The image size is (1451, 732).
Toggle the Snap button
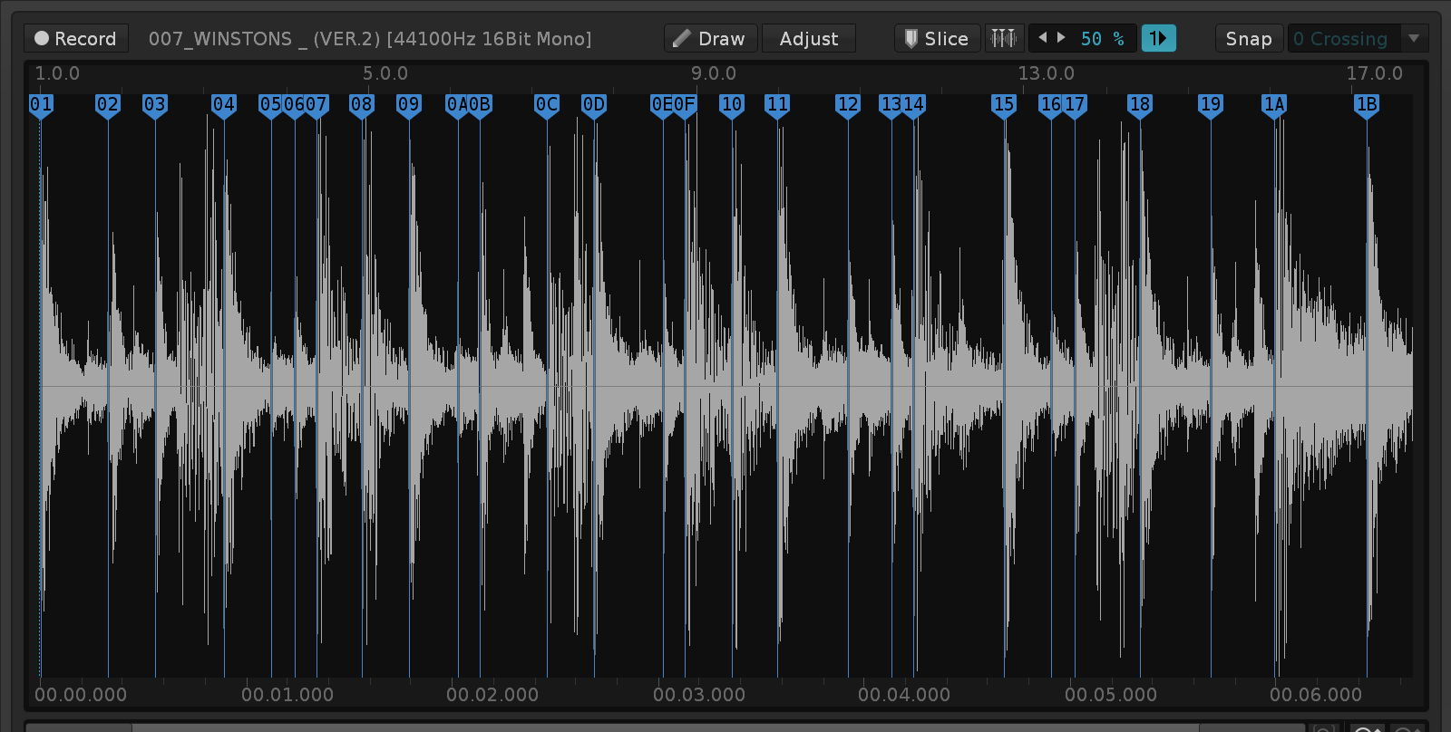(x=1249, y=39)
